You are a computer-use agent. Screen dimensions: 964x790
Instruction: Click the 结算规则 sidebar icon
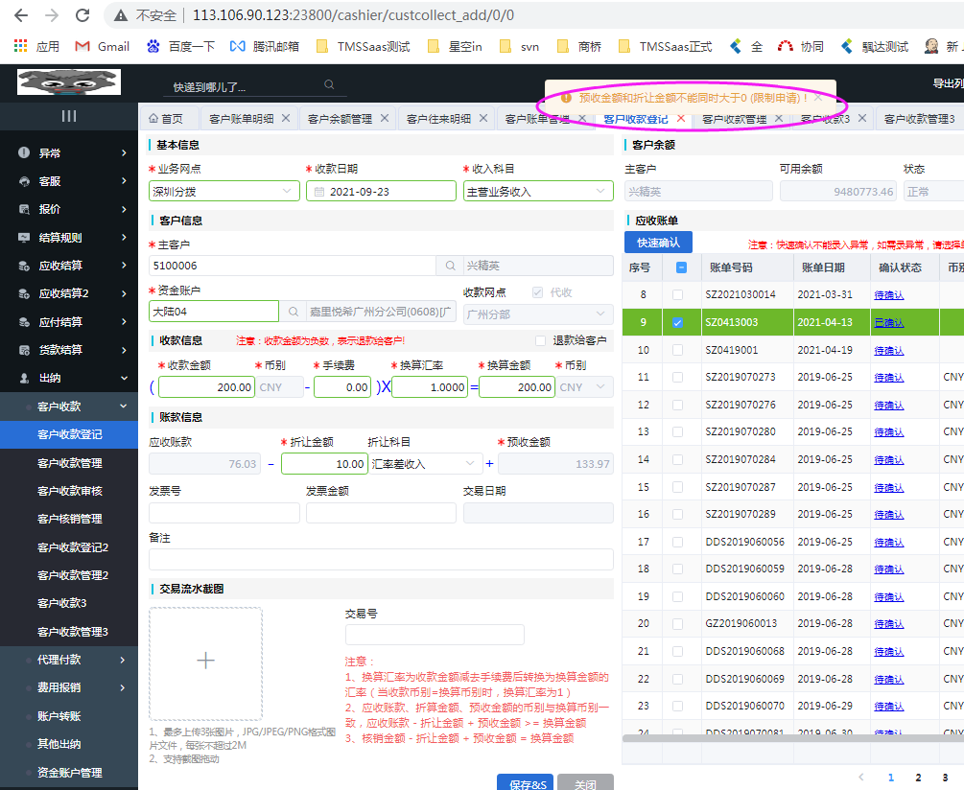24,238
